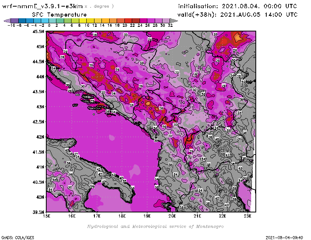Click the '0' legend tick label

tap(49, 25)
